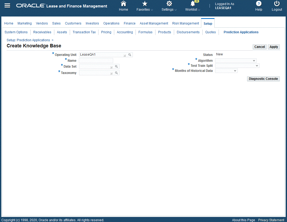Switch to the Marketing tab
The width and height of the screenshot is (287, 222).
[24, 23]
